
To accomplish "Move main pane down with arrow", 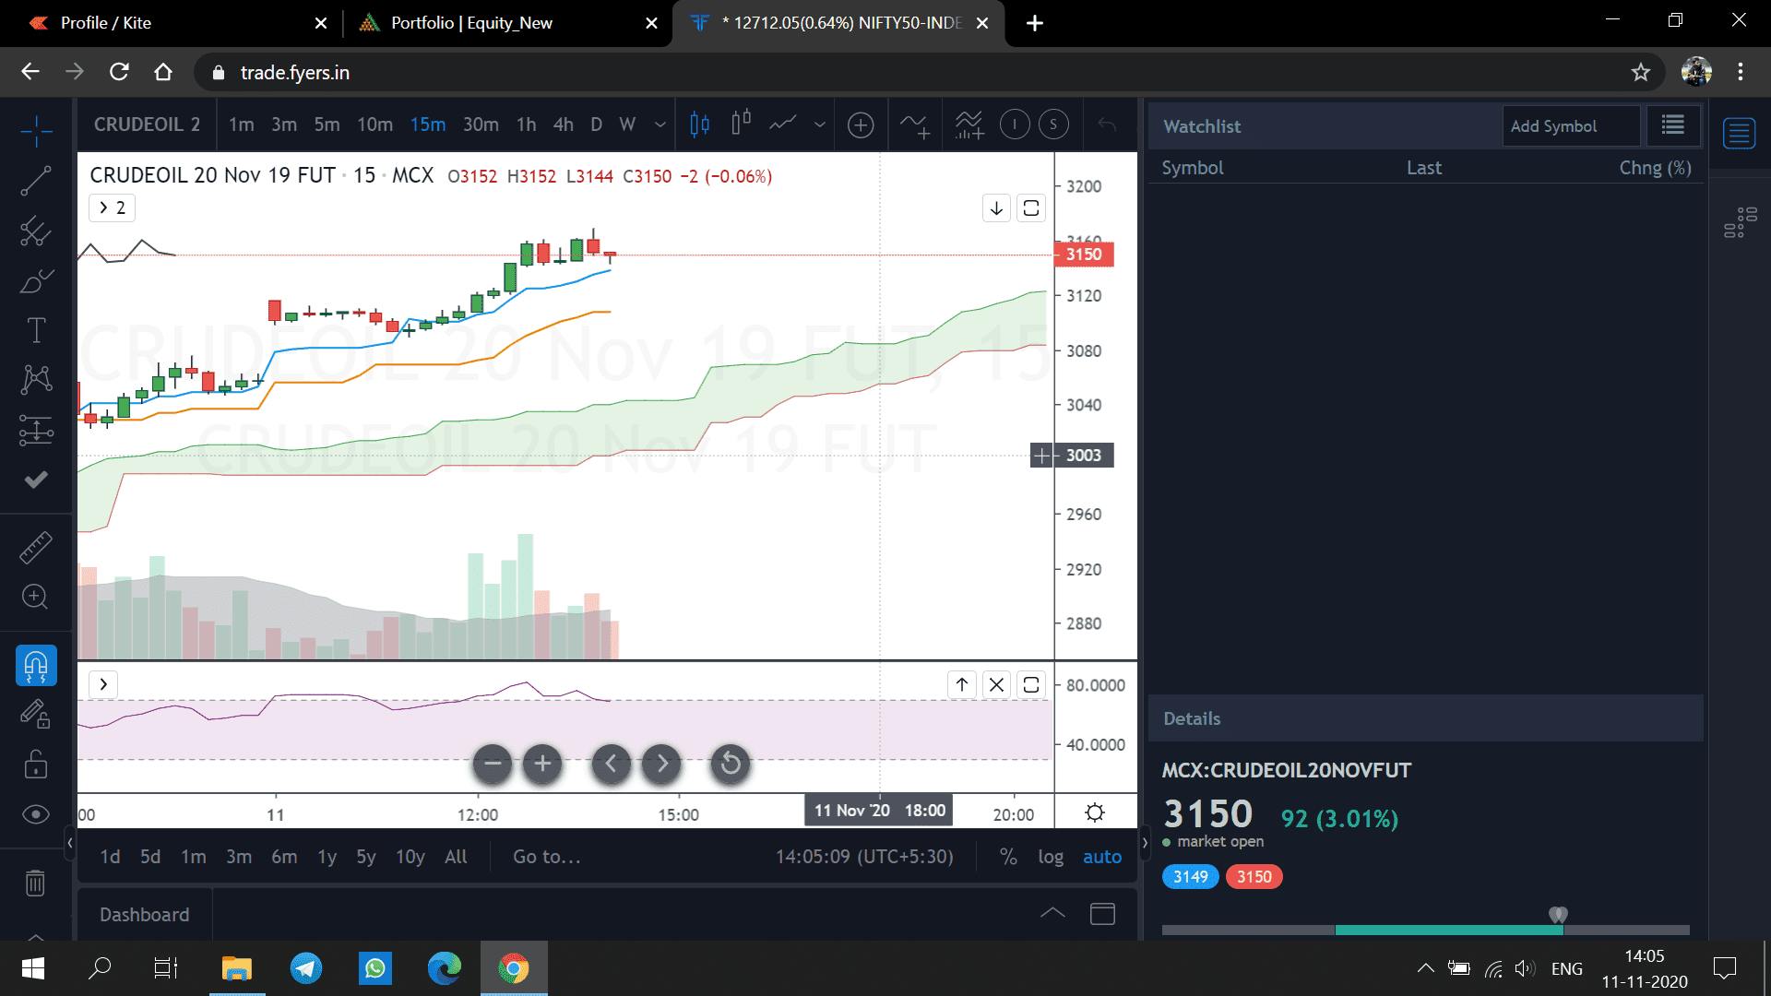I will (996, 208).
